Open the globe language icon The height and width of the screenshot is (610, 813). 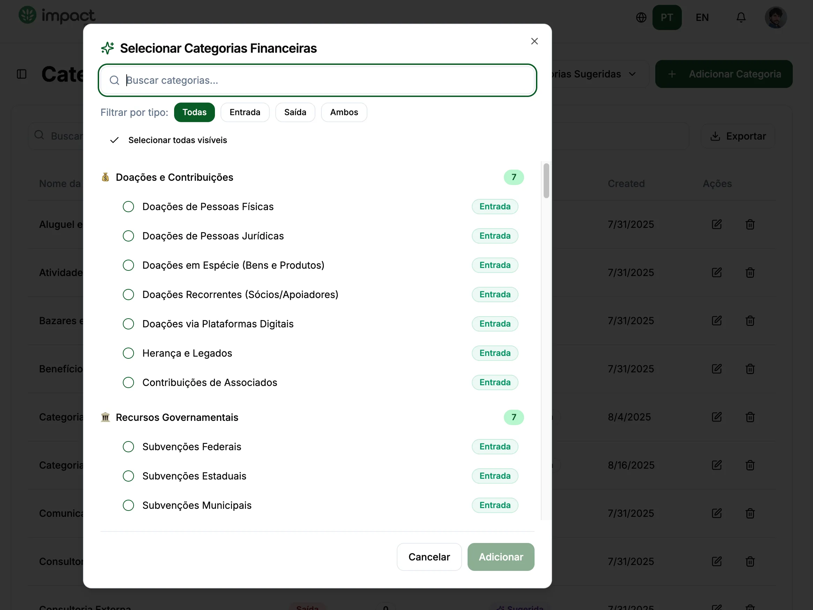pos(641,17)
